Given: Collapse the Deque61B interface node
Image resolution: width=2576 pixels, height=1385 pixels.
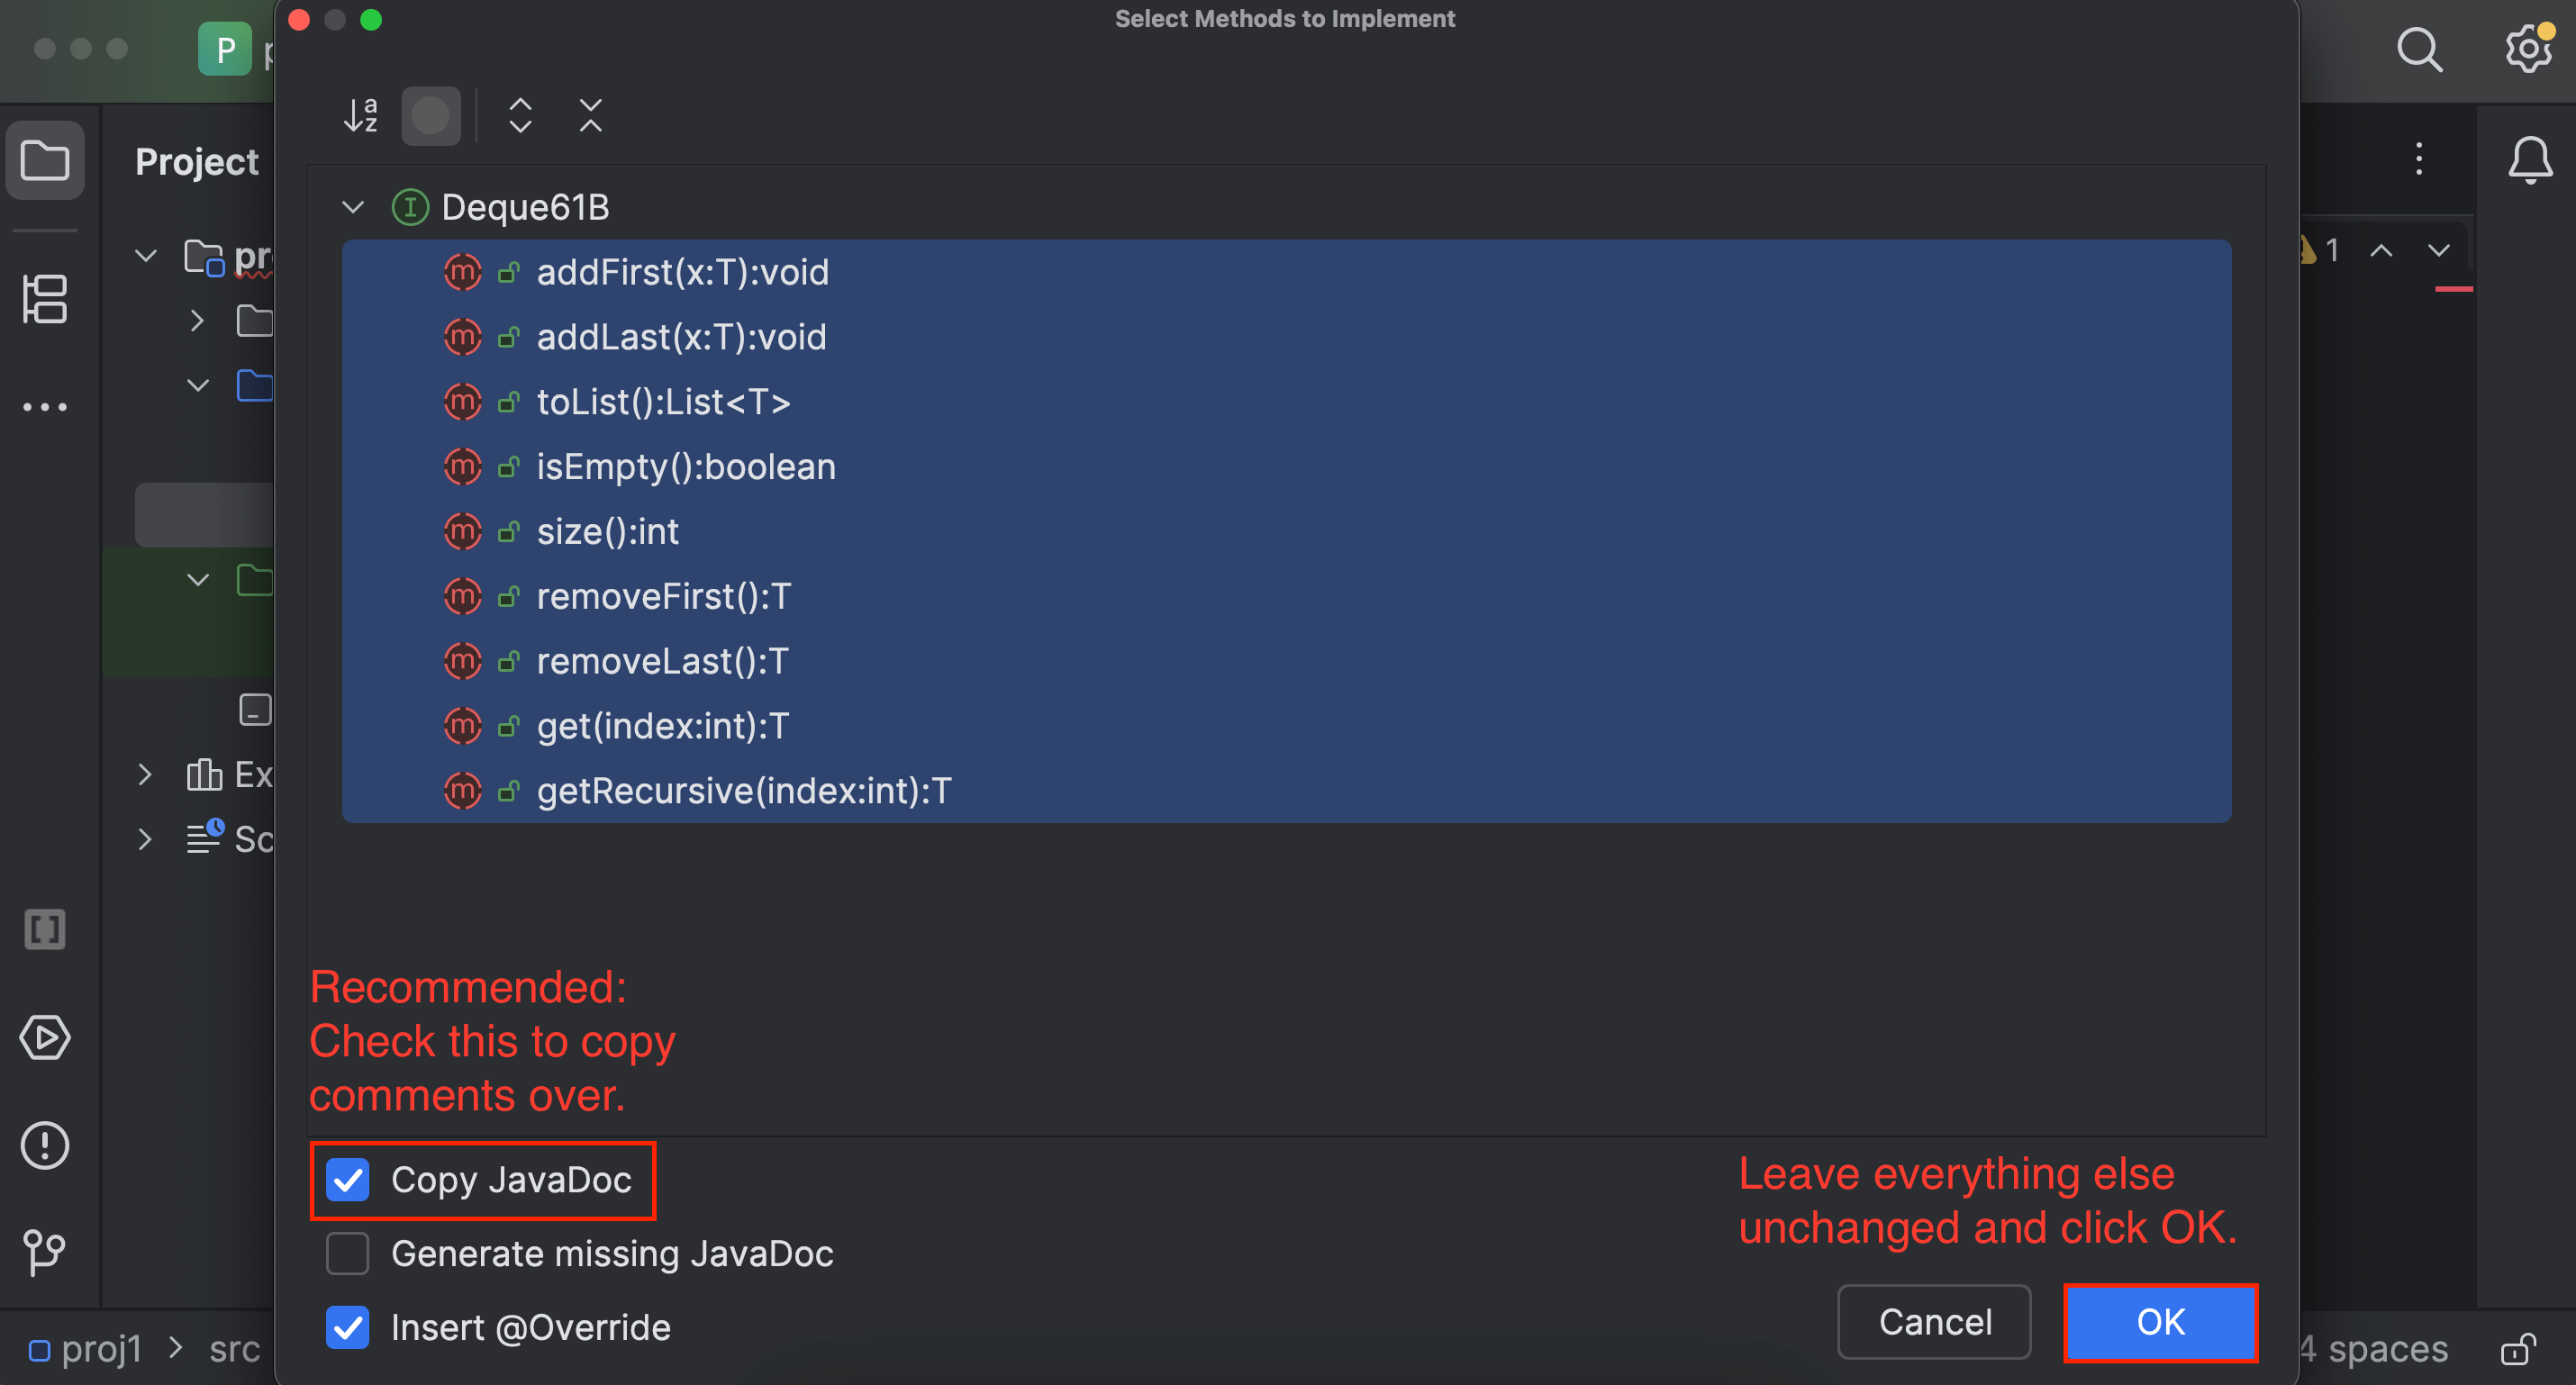Looking at the screenshot, I should (353, 207).
